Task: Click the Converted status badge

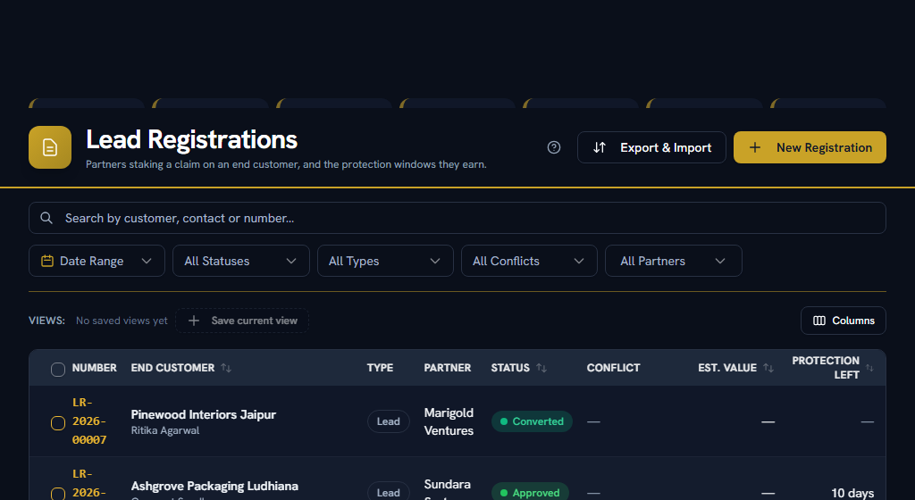Action: 532,421
